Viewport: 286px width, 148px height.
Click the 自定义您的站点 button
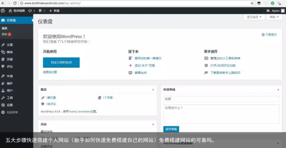[61, 62]
